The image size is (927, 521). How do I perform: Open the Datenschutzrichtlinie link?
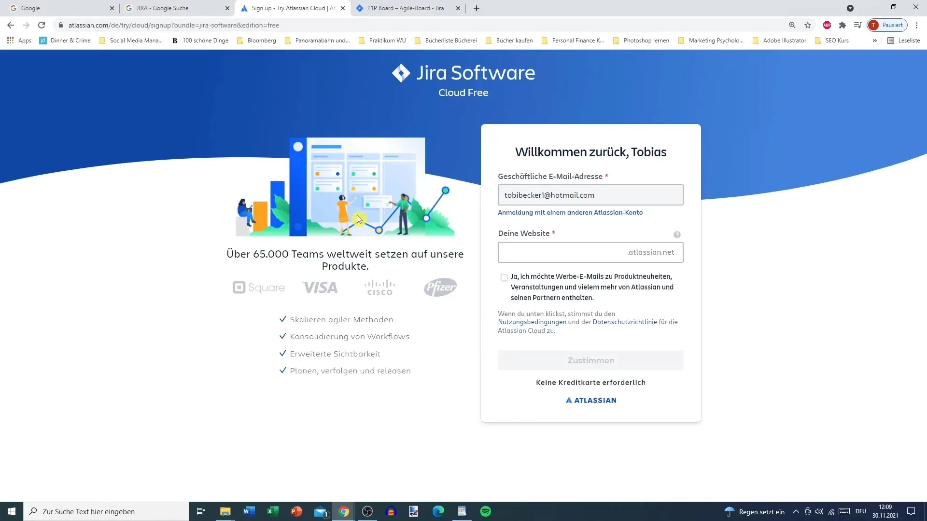click(625, 322)
